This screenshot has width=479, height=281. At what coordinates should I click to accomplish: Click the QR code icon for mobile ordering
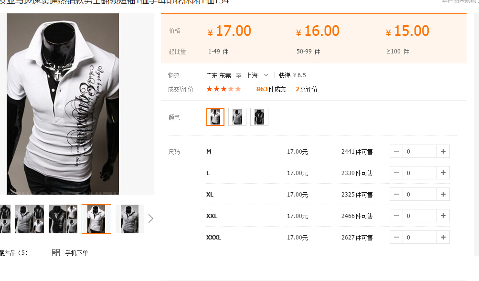pyautogui.click(x=56, y=253)
